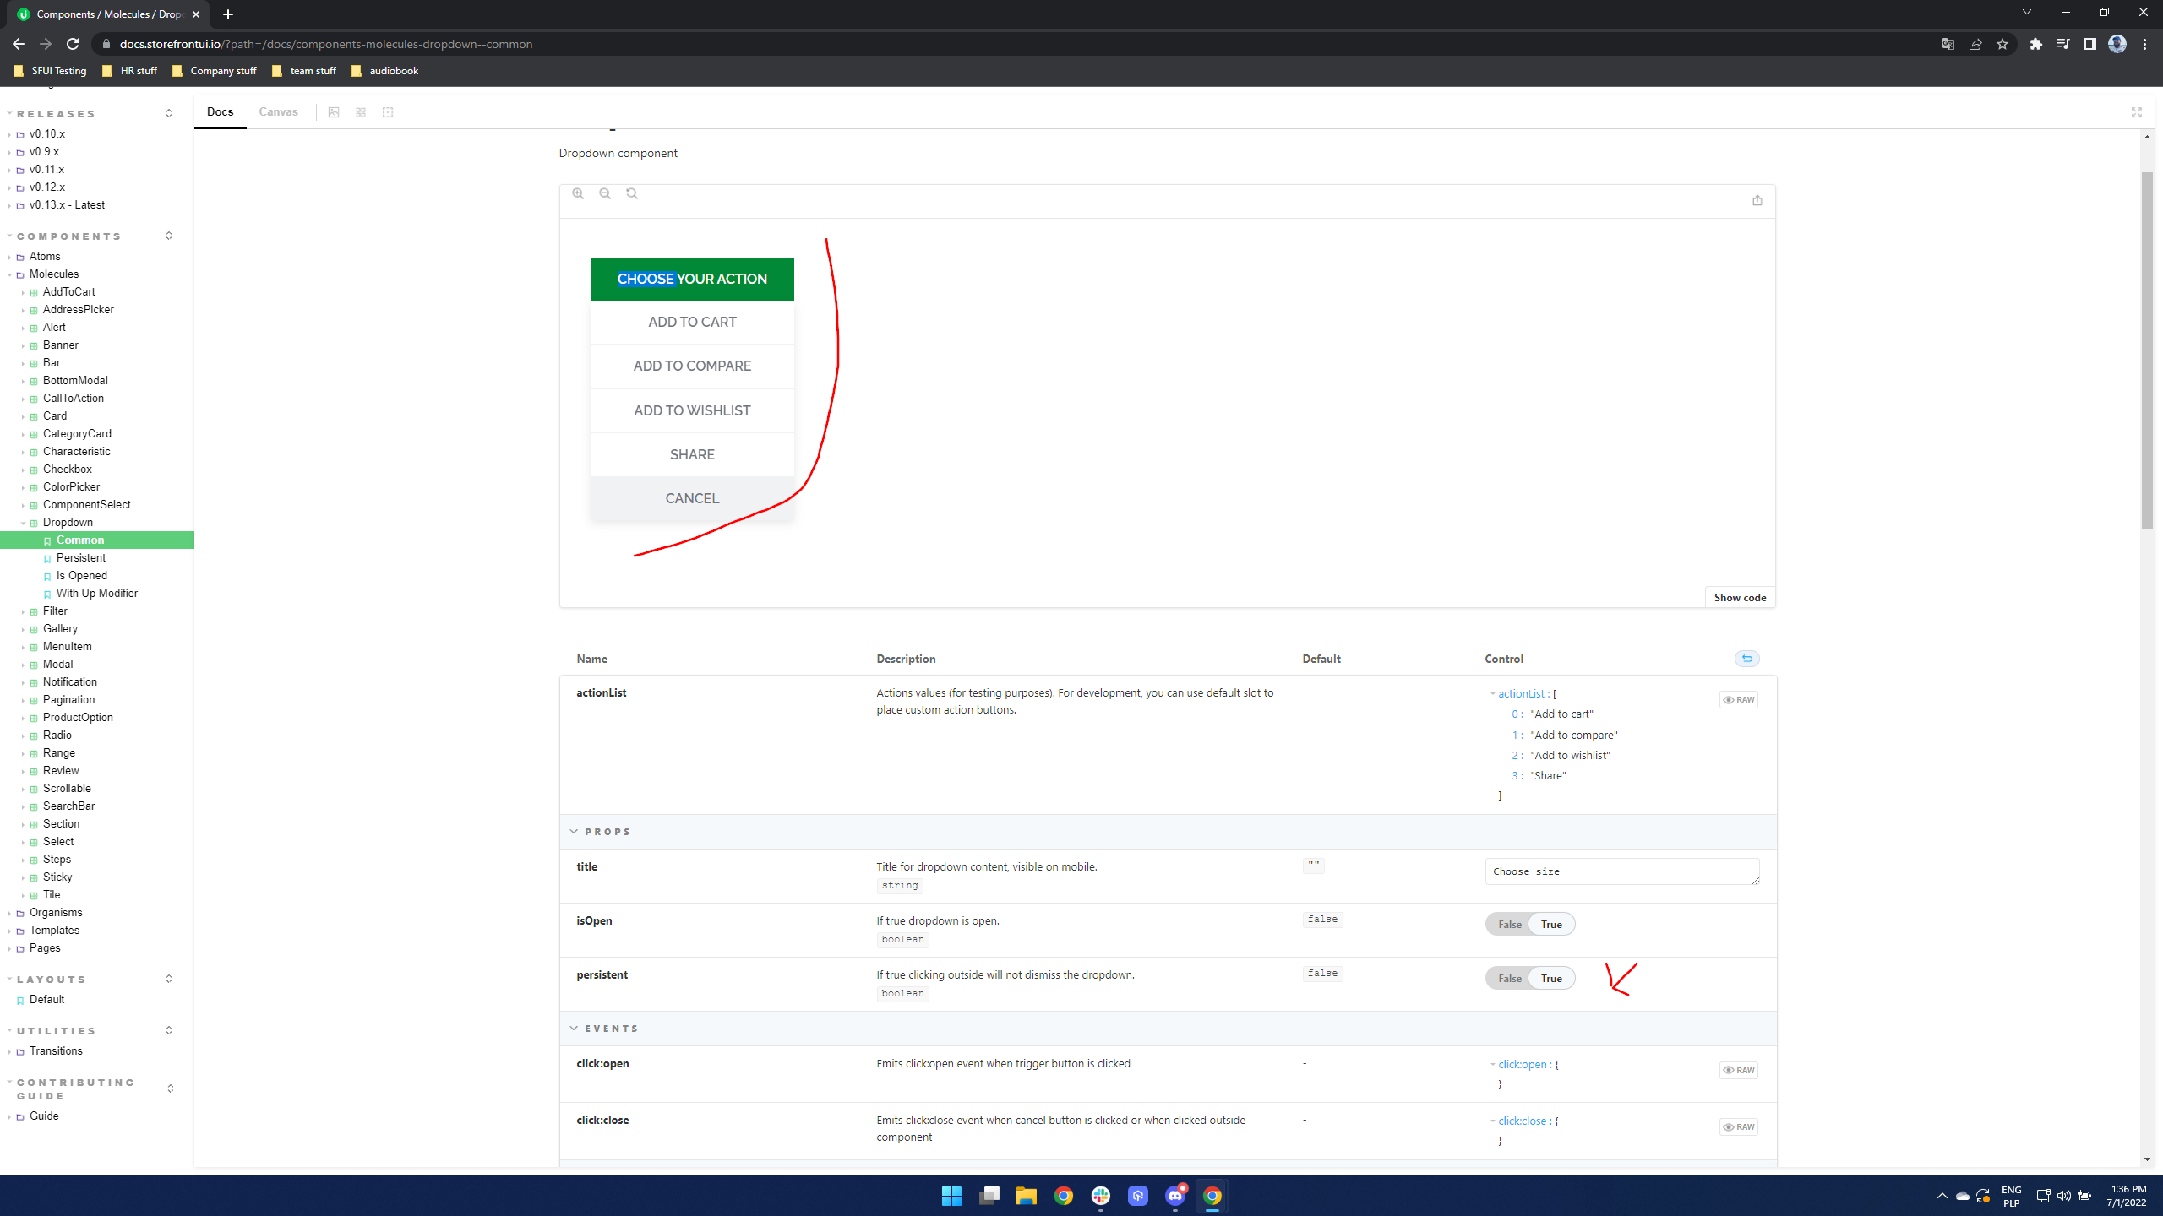Toggle RAW view for the actionList control
Screen dimensions: 2163x1216
click(1738, 699)
